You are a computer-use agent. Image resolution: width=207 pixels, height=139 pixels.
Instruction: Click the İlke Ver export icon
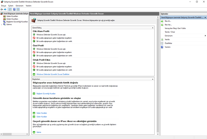coord(162,25)
